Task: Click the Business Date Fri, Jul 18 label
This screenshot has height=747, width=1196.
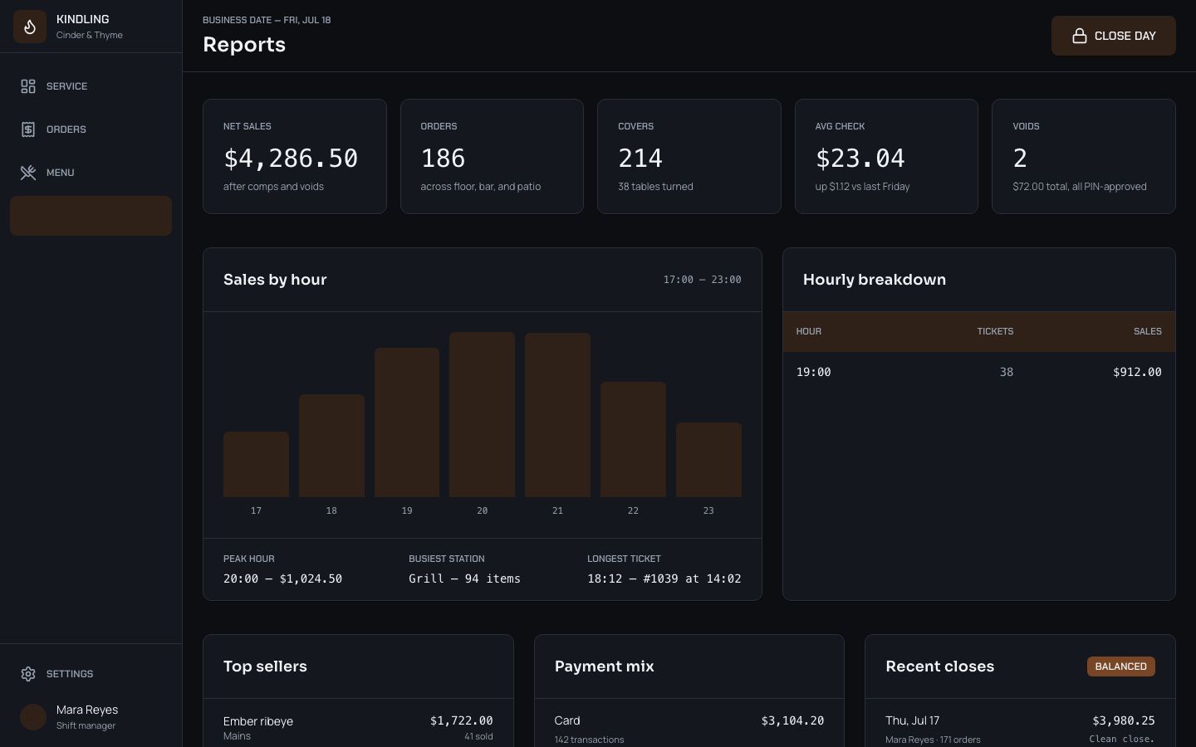Action: (267, 20)
